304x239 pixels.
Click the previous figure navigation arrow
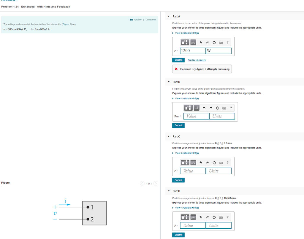coord(142,183)
